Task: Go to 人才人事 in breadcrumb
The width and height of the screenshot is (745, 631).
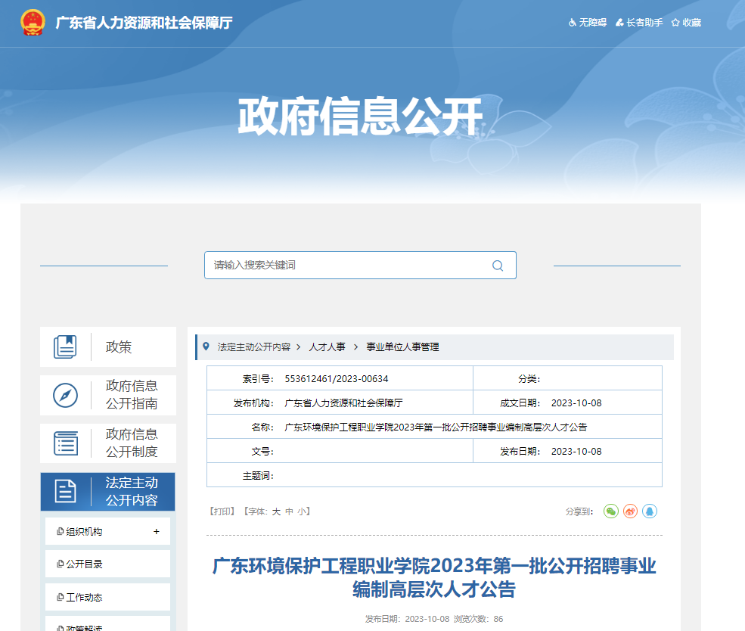Action: point(327,347)
